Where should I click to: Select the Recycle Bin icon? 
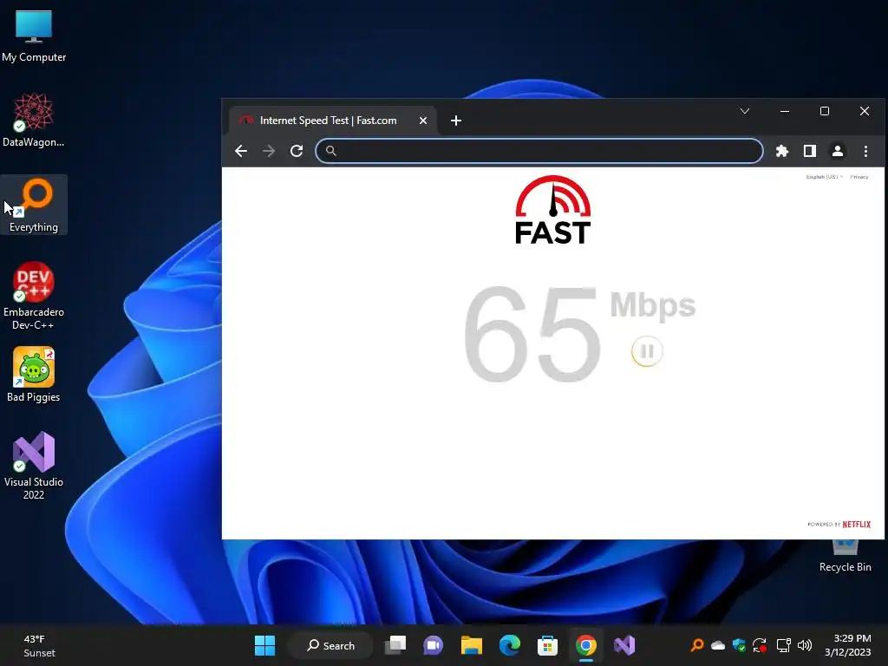(x=845, y=558)
